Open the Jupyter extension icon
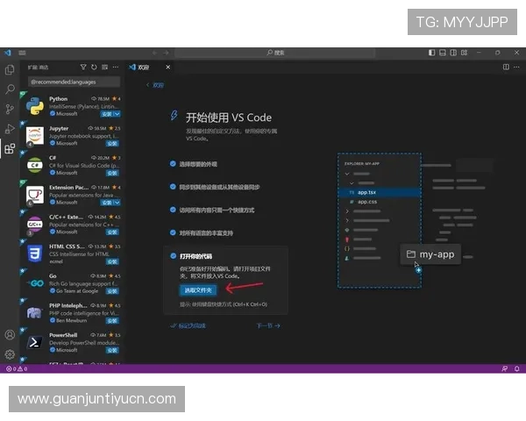 coord(35,135)
